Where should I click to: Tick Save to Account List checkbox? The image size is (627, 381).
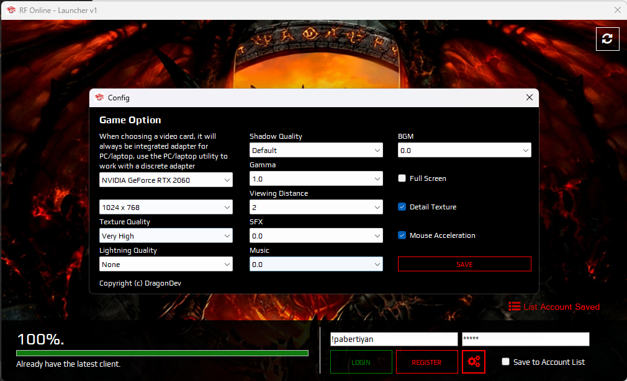505,361
